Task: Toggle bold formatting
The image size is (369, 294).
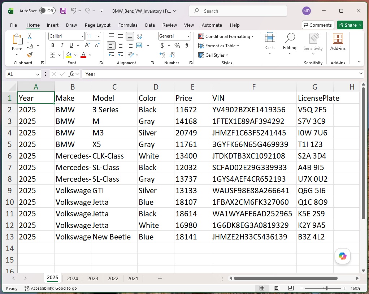Action: coord(53,46)
